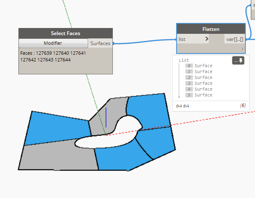Image resolution: width=255 pixels, height=198 pixels.
Task: Click the pin icon on the preview bubble
Action: pyautogui.click(x=241, y=61)
